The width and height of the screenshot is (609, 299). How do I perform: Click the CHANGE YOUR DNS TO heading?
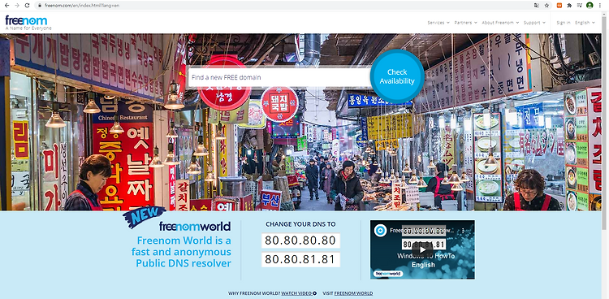point(300,224)
